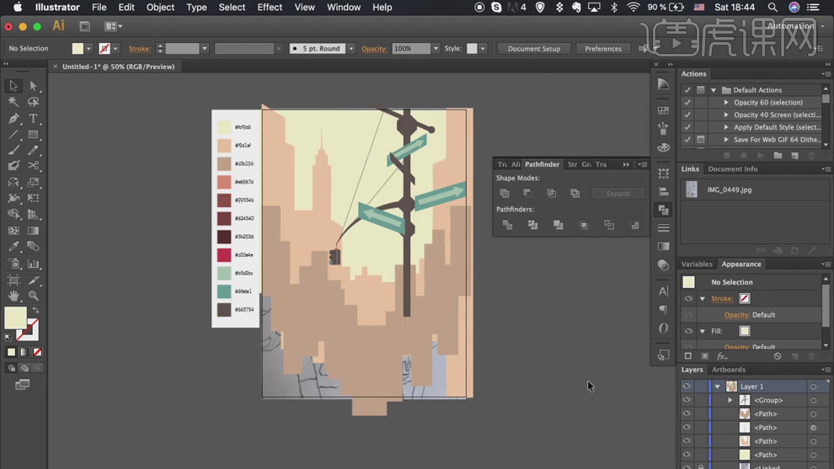
Task: Select the Pen tool
Action: (x=13, y=119)
